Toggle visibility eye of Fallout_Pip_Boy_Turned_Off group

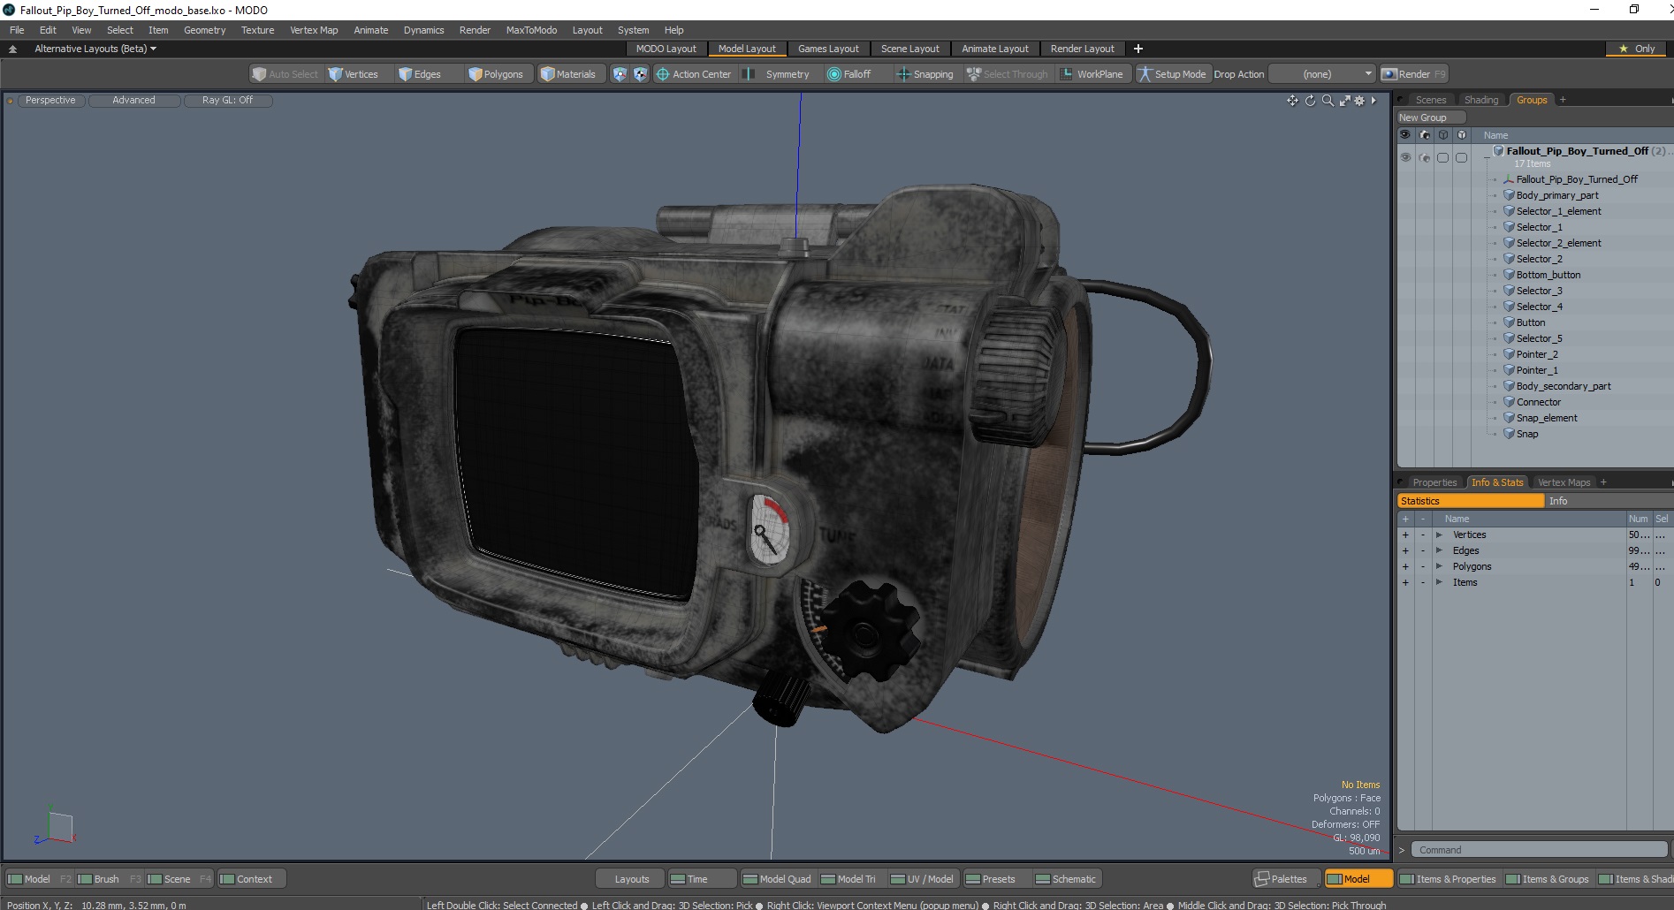point(1405,157)
